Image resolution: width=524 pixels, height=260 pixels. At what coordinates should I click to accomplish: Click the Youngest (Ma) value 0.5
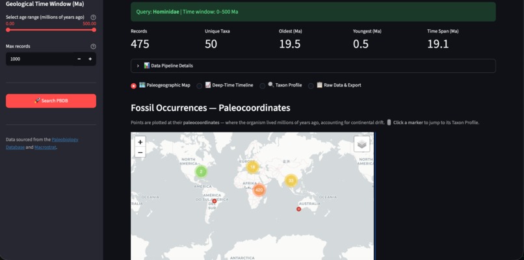361,44
